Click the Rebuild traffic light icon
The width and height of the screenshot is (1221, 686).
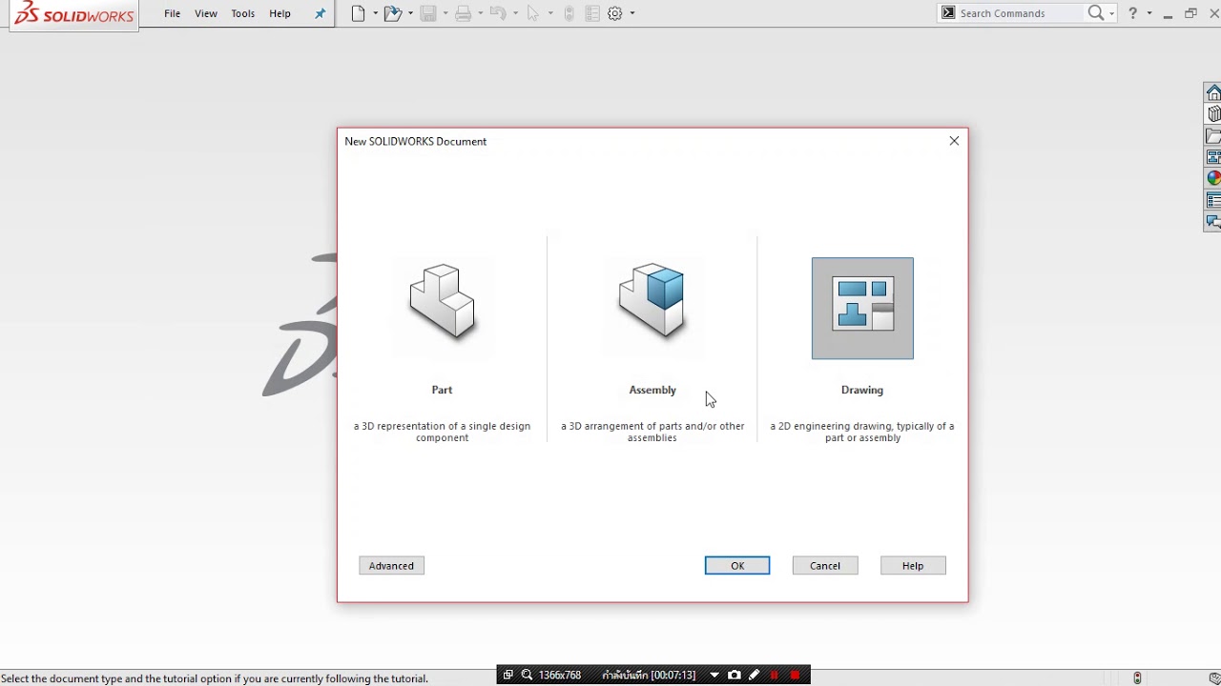click(x=569, y=13)
